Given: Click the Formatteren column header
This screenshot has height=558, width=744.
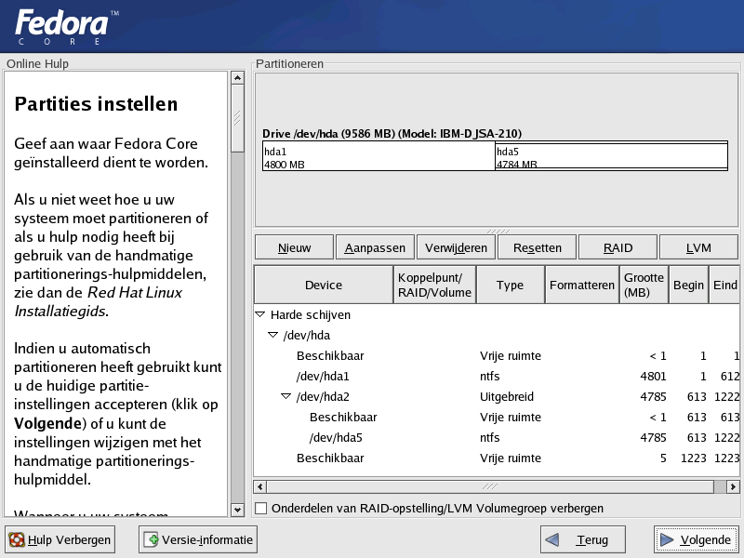Looking at the screenshot, I should [582, 285].
